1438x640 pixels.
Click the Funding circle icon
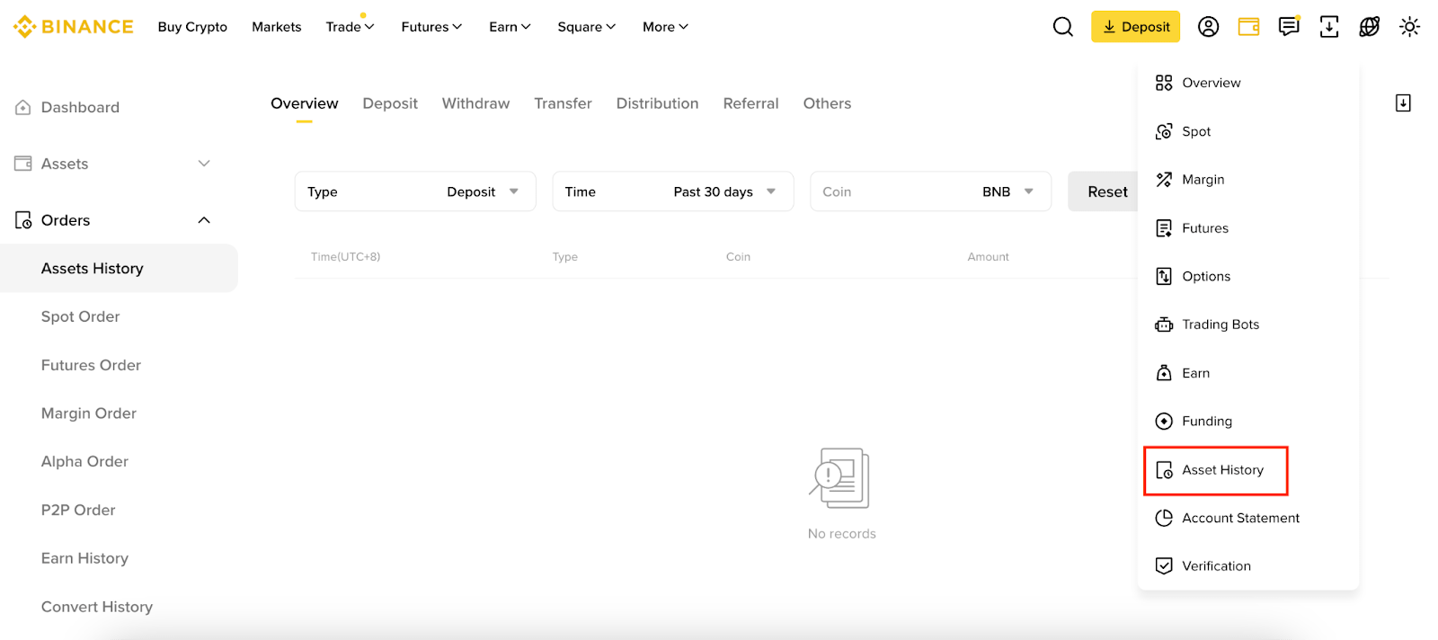point(1164,422)
